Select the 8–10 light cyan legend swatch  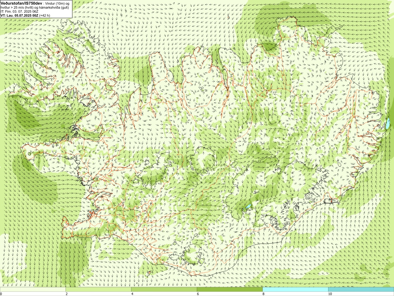295,290
